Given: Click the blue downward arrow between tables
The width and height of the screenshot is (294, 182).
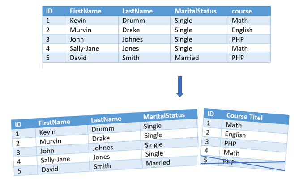Looking at the screenshot, I should pos(180,87).
